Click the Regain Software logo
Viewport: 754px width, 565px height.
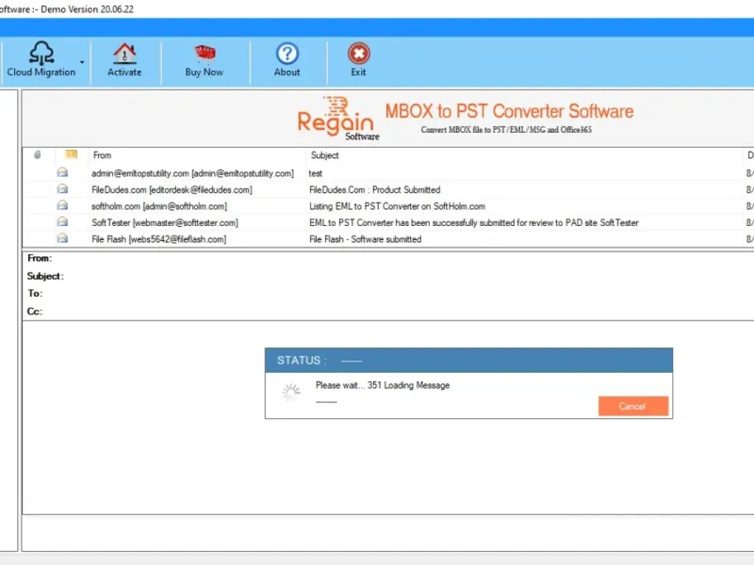(338, 119)
